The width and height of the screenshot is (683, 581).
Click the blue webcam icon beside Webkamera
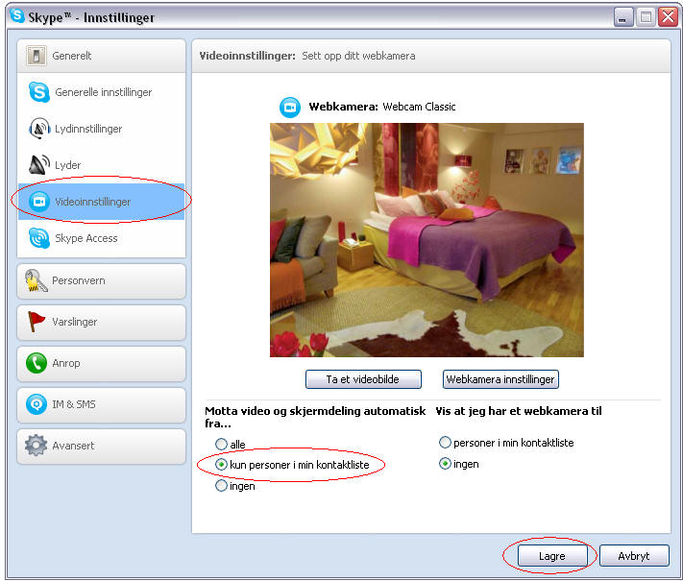290,108
